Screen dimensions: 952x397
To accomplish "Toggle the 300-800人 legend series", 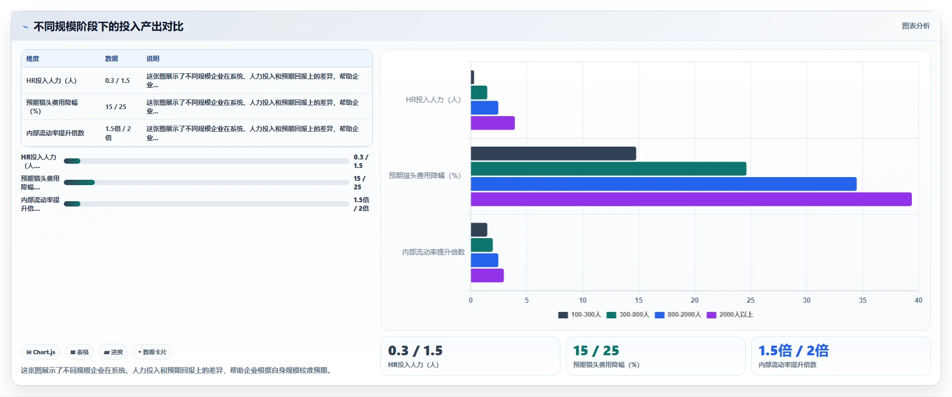I will point(628,315).
